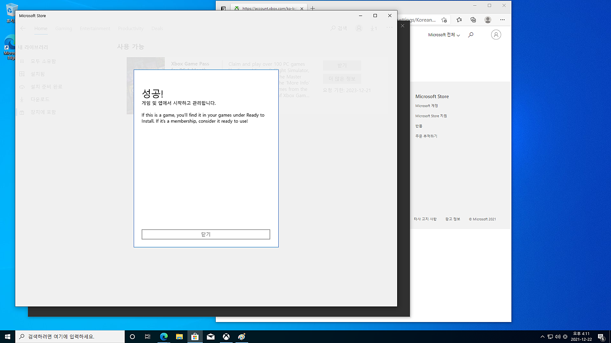Open Recycle Bin desktop icon
This screenshot has width=611, height=343.
[x=12, y=13]
